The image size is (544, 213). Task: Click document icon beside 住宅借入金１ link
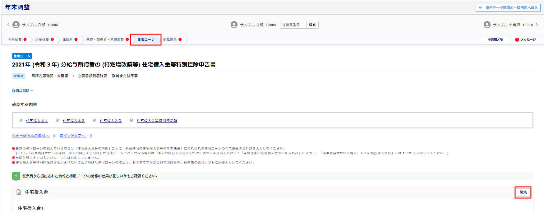point(21,121)
